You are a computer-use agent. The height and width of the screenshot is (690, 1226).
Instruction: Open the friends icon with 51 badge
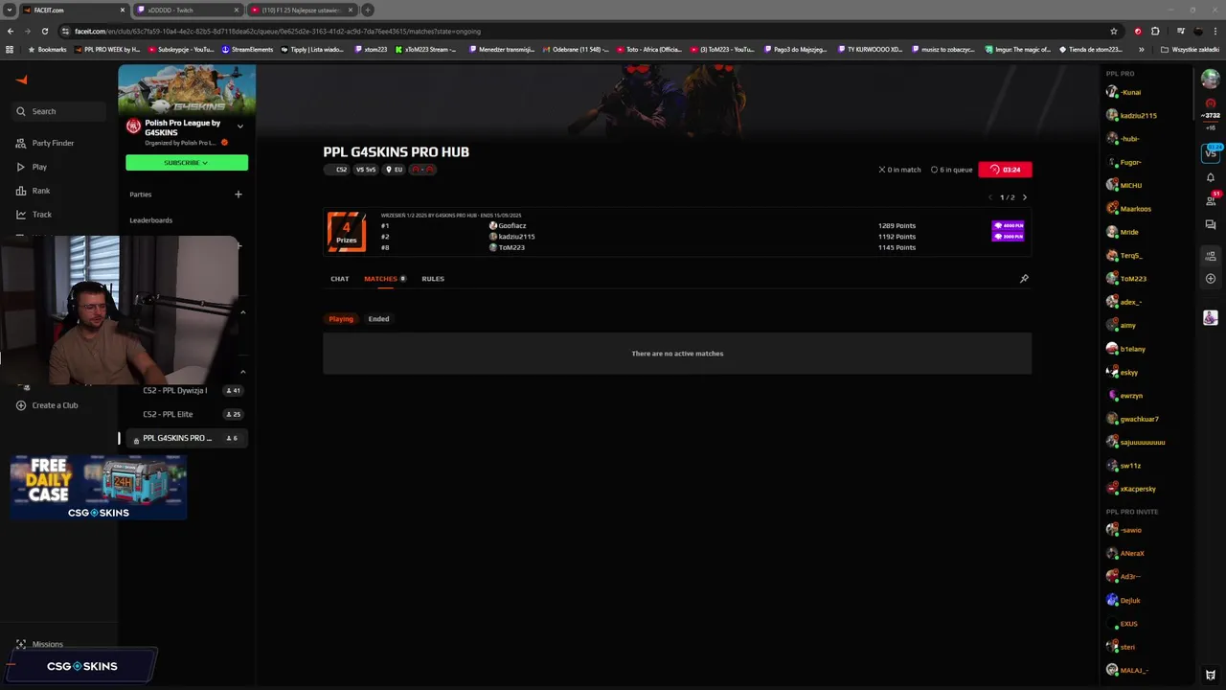pyautogui.click(x=1211, y=200)
